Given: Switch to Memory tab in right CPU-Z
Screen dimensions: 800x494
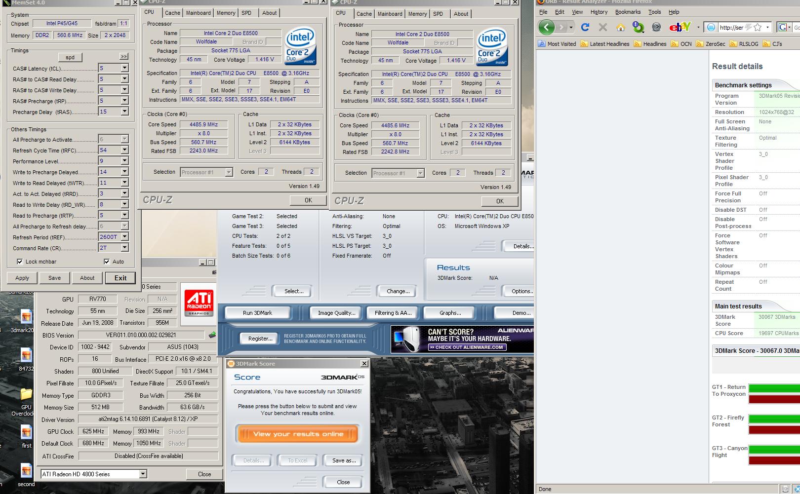Looking at the screenshot, I should tap(417, 14).
